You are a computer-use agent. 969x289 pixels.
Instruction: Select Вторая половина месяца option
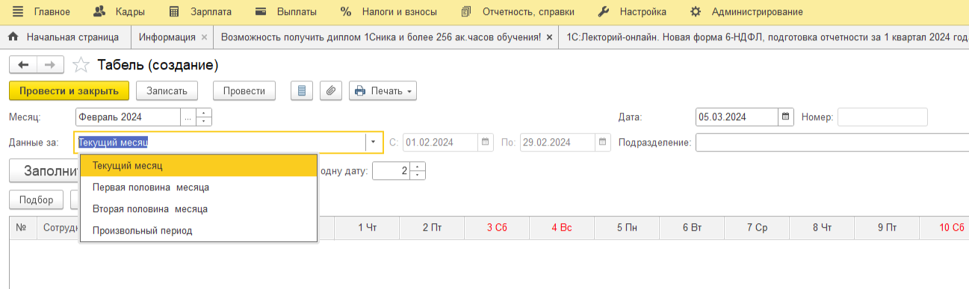pyautogui.click(x=199, y=209)
